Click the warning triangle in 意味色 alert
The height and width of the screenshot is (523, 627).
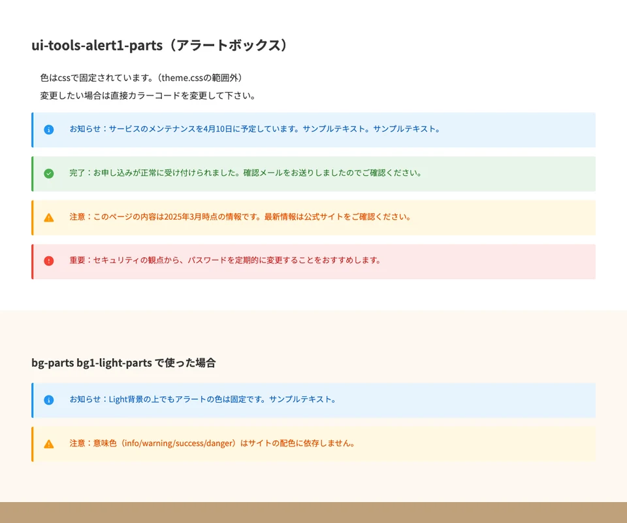coord(49,444)
